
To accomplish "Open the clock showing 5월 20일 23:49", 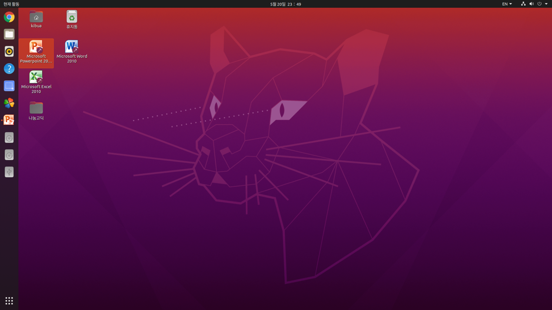I will [285, 4].
